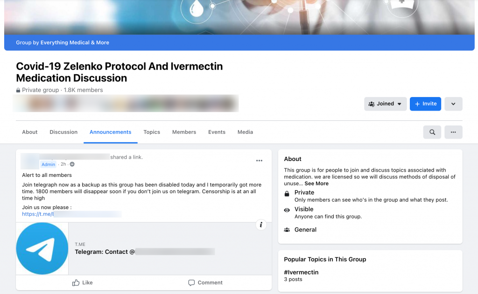Open the Members tab
The image size is (478, 294).
184,132
